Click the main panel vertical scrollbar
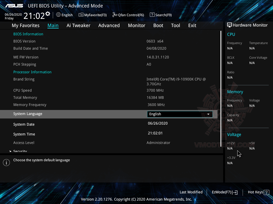The height and width of the screenshot is (204, 273). 221,88
